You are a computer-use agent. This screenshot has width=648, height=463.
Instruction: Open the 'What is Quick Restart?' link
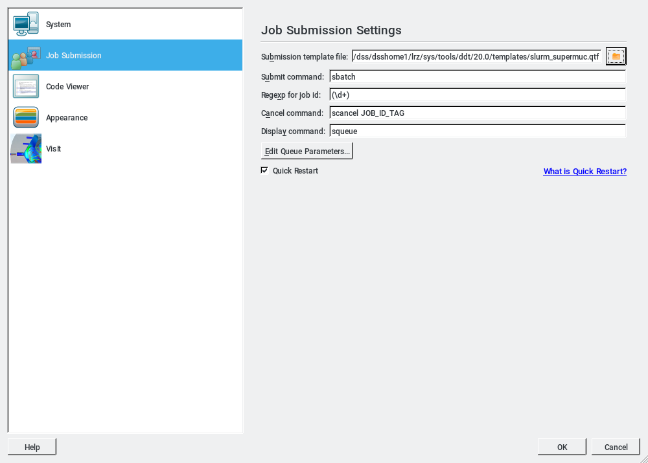pos(584,172)
